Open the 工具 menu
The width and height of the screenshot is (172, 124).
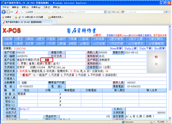click(47, 7)
